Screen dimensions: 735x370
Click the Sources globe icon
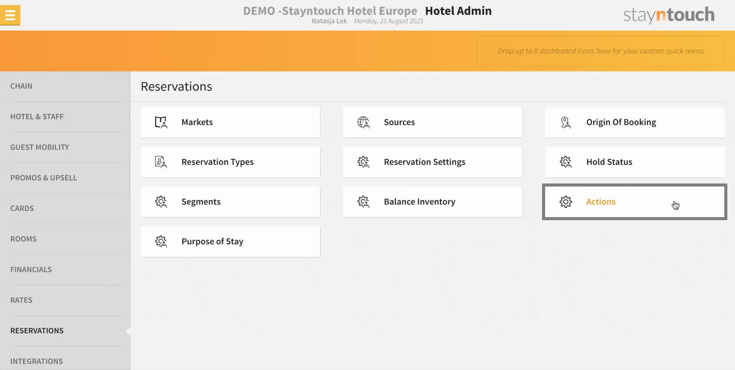pos(363,122)
